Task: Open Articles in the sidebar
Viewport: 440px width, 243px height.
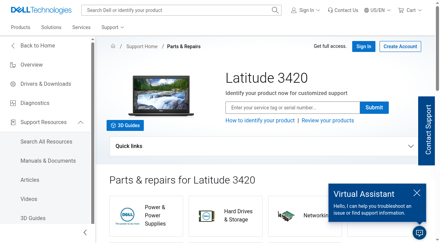Action: pyautogui.click(x=30, y=180)
